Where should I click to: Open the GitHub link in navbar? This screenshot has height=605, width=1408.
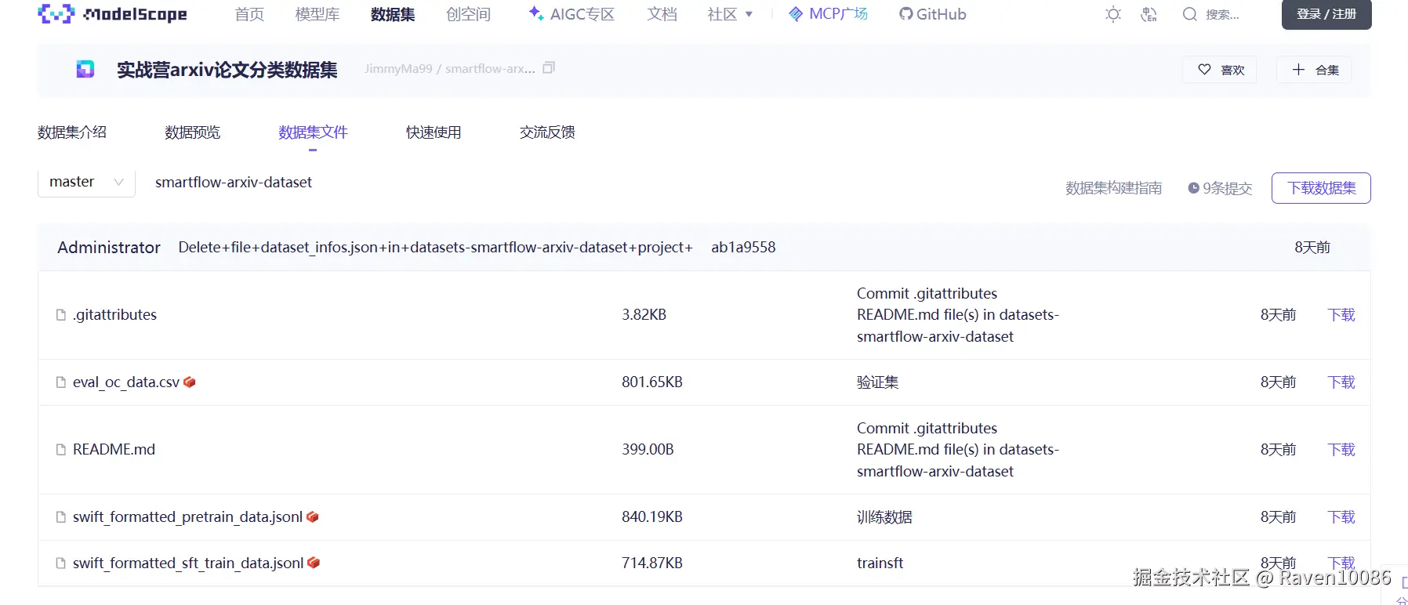click(933, 14)
